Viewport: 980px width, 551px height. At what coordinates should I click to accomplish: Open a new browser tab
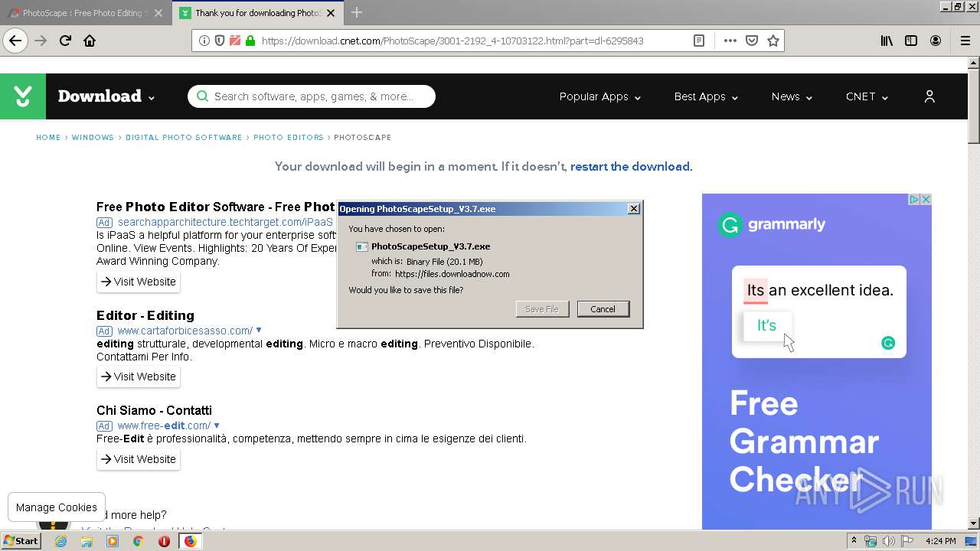[x=357, y=12]
